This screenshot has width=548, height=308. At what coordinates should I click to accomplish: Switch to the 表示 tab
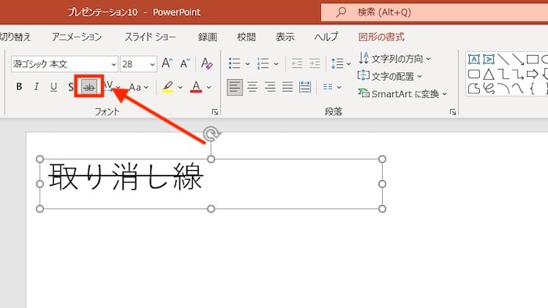(x=285, y=37)
